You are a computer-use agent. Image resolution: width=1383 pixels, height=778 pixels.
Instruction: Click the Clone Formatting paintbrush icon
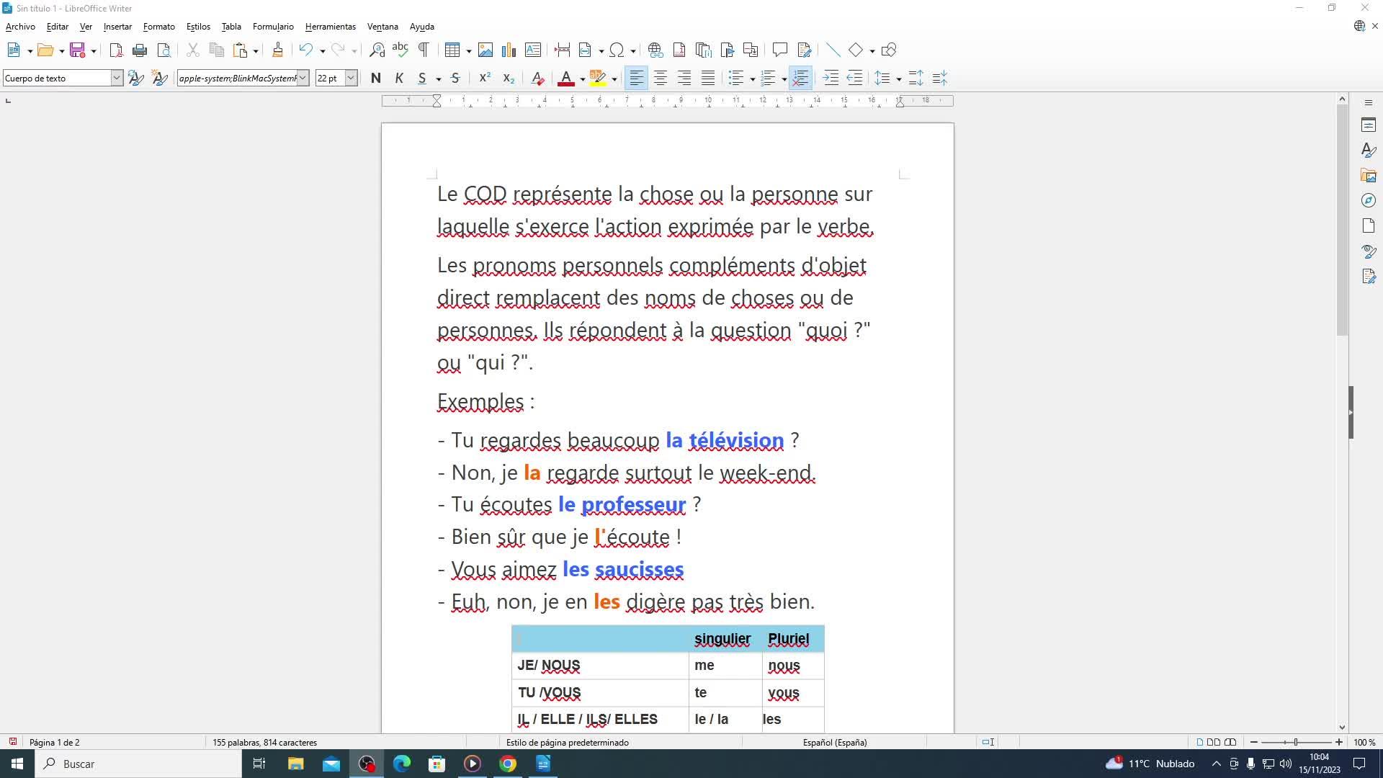pos(277,50)
